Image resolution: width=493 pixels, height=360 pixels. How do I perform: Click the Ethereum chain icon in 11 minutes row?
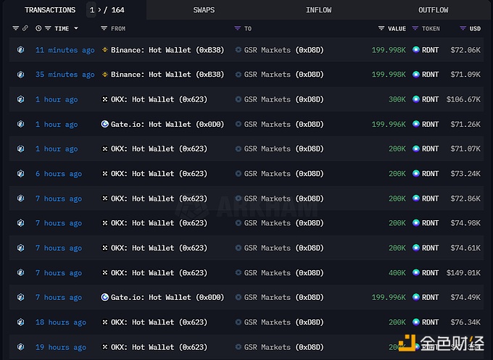[x=21, y=50]
